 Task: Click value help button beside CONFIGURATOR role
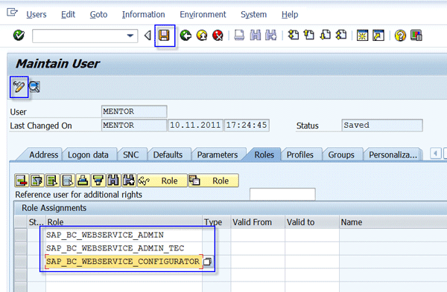208,262
